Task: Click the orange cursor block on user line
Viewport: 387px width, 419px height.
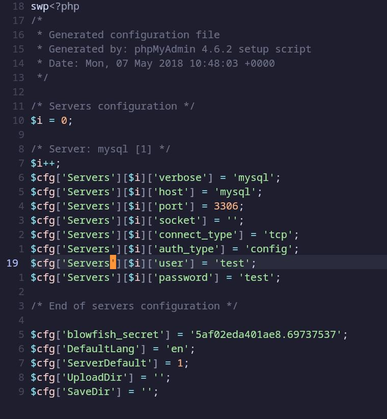Action: click(x=113, y=263)
